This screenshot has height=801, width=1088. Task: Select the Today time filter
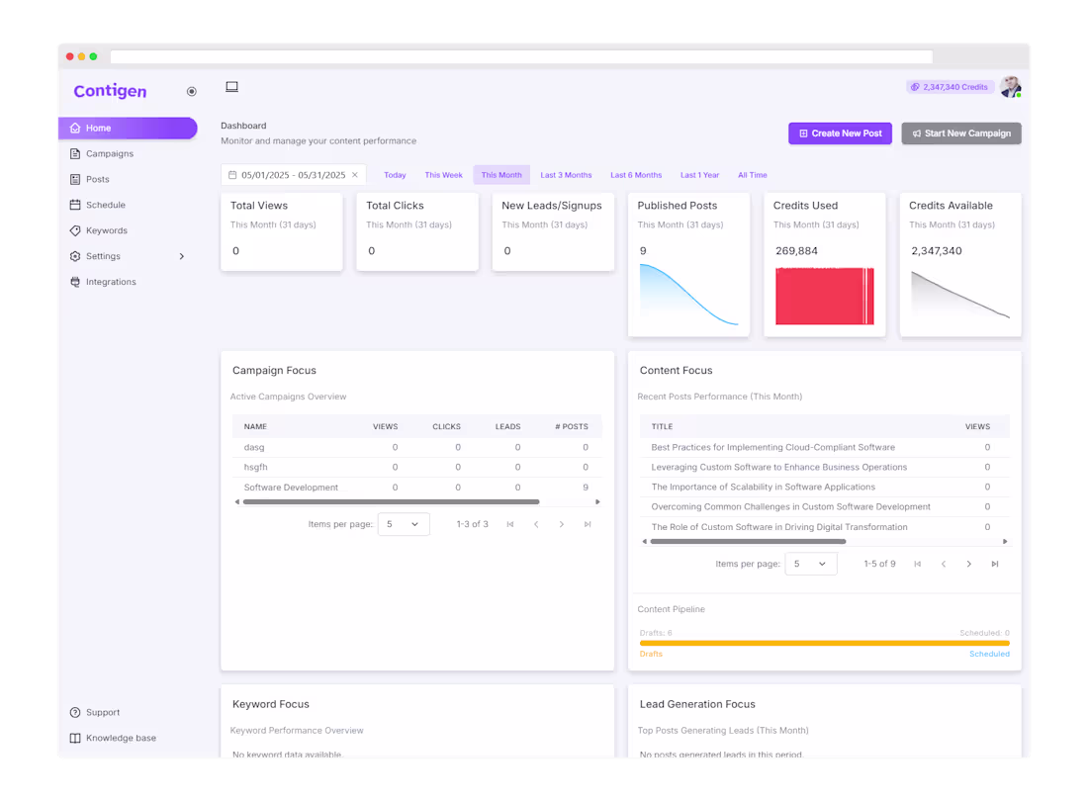point(395,174)
